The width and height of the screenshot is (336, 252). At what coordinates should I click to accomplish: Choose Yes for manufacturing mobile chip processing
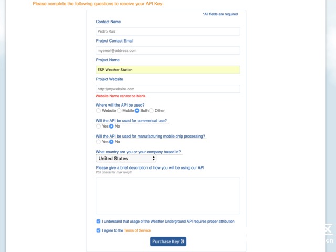[98, 142]
